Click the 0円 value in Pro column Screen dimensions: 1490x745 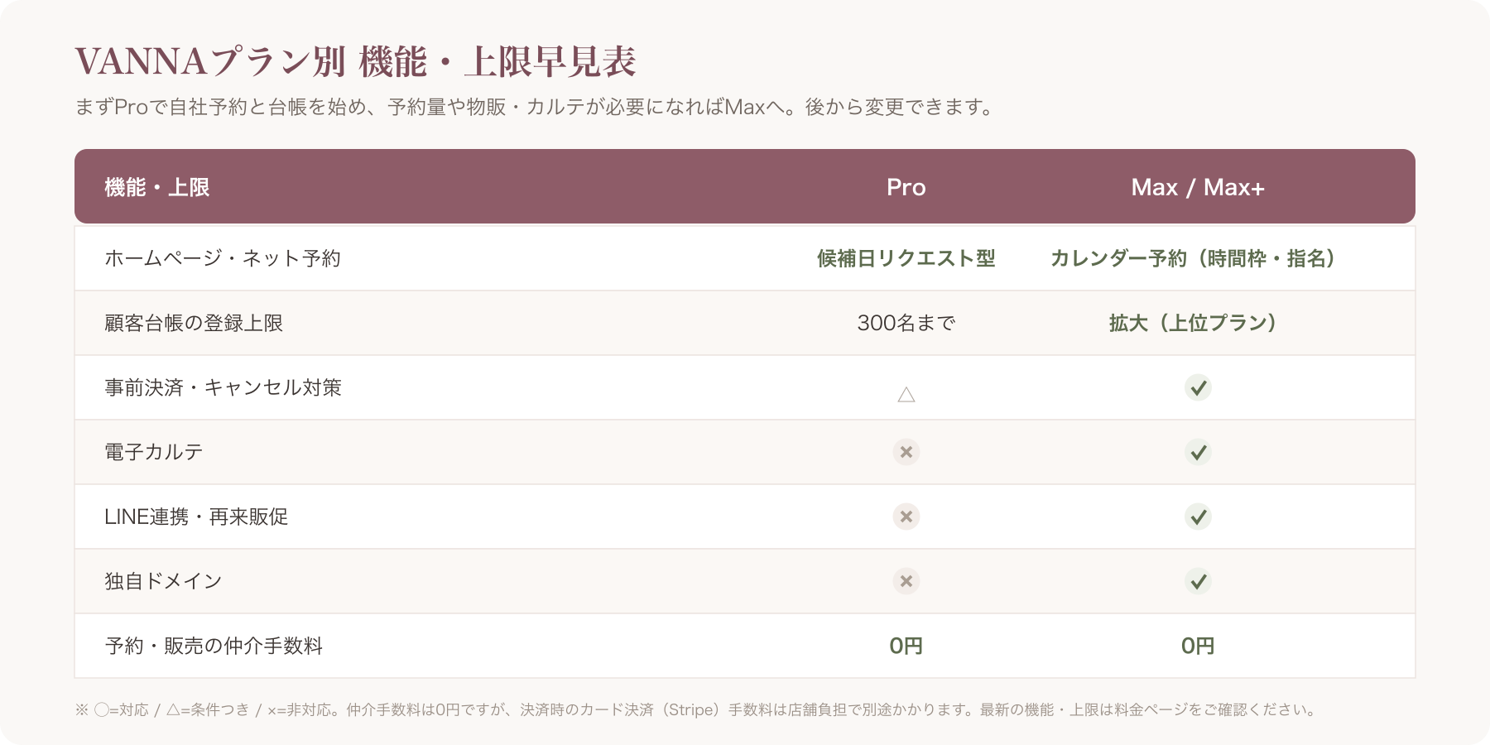coord(906,646)
